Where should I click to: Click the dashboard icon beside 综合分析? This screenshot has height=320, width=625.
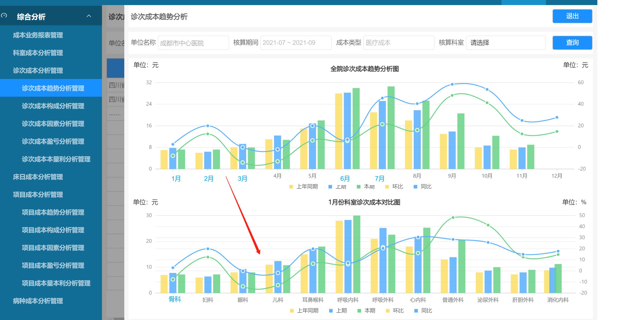coord(4,16)
